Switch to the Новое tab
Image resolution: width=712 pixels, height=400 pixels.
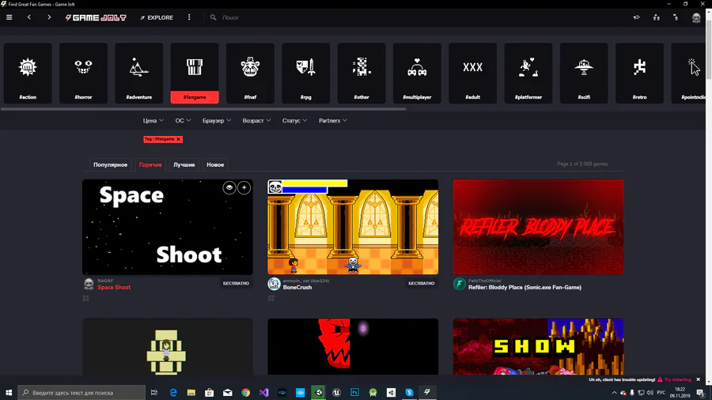pyautogui.click(x=215, y=164)
